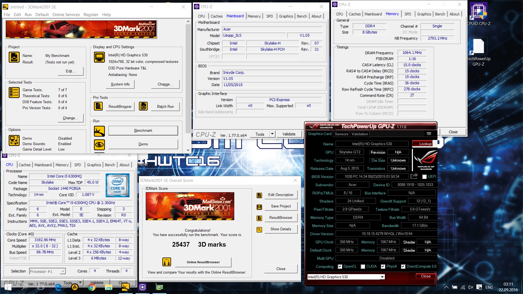Open Tools dropdown arrow in CPU-Z Mainboard window

(x=272, y=134)
